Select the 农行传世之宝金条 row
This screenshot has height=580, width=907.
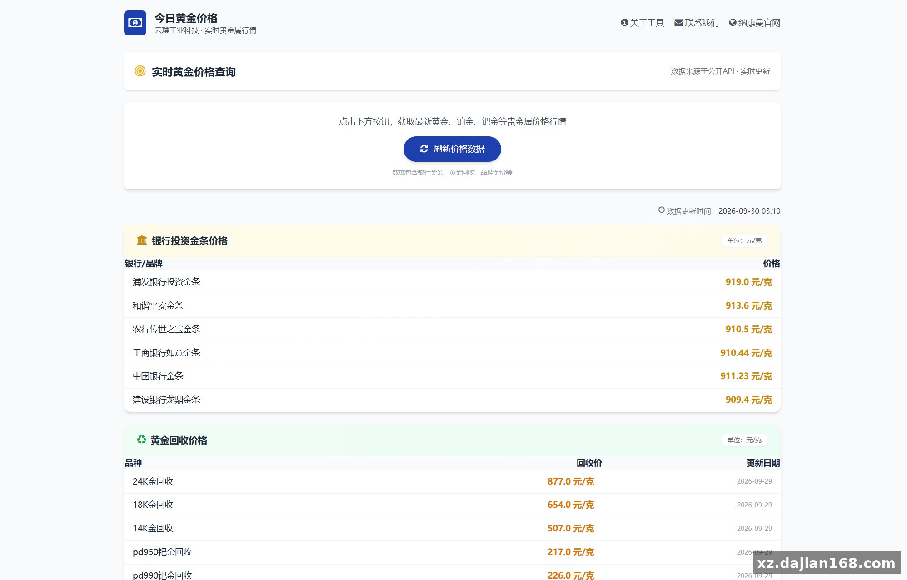pos(452,330)
